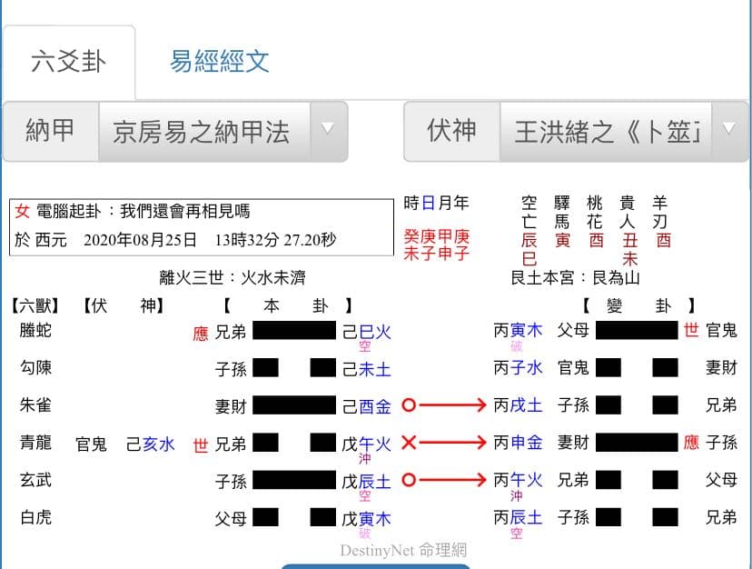
Task: Click the 勾陳 row label
Action: 35,368
